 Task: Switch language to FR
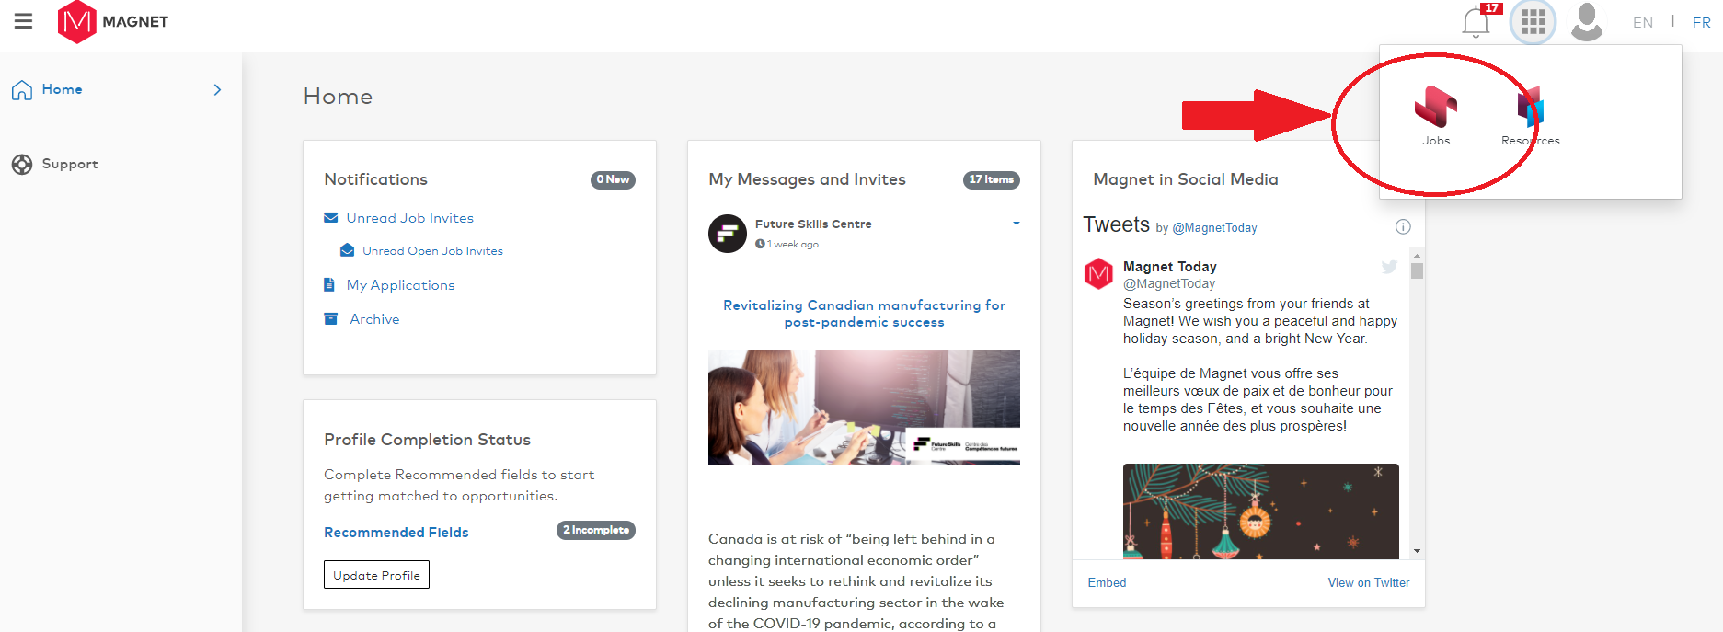coord(1702,22)
